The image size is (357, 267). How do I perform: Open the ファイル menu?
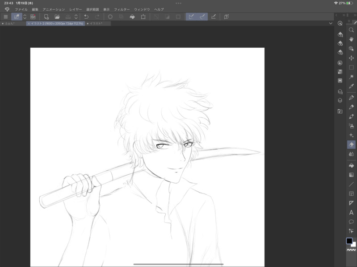[x=21, y=9]
